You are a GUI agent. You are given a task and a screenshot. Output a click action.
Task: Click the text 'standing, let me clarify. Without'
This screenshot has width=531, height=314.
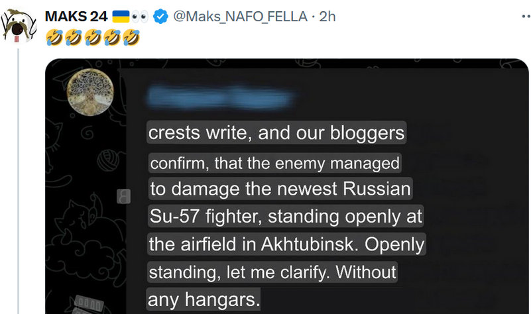point(272,272)
